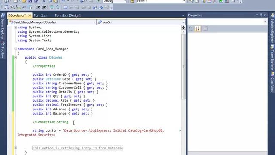This screenshot has height=155, width=275.
Task: Close the Properties panel
Action: click(266, 15)
